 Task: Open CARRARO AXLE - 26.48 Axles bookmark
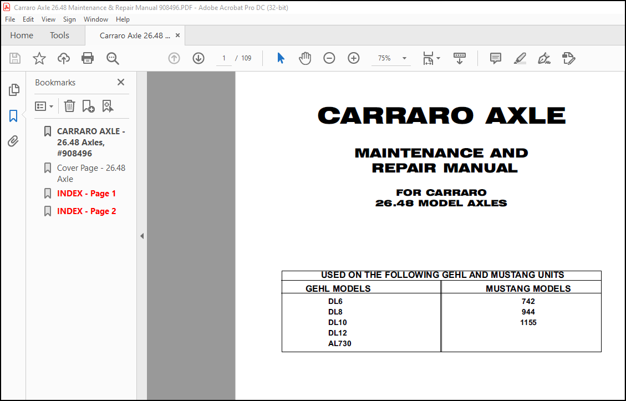tap(91, 142)
